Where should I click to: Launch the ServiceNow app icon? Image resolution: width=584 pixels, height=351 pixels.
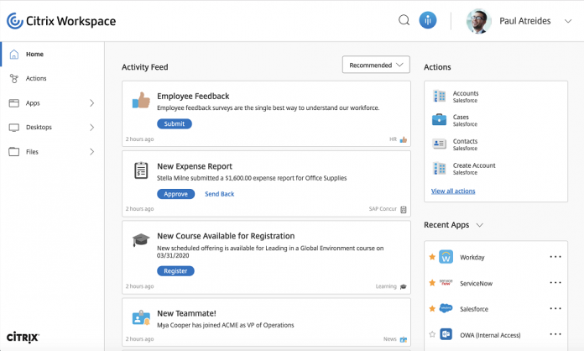pos(446,283)
